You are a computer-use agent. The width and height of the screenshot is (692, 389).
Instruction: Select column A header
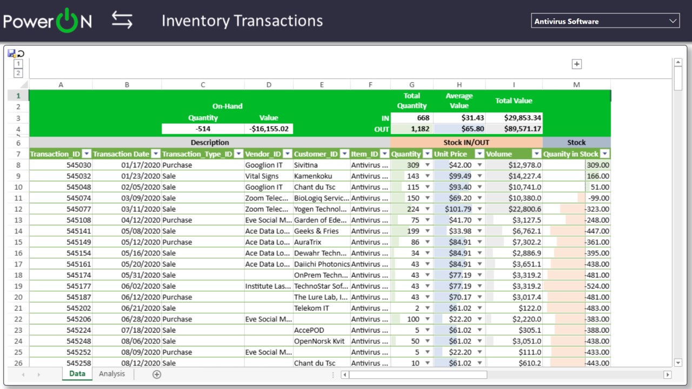(x=61, y=85)
